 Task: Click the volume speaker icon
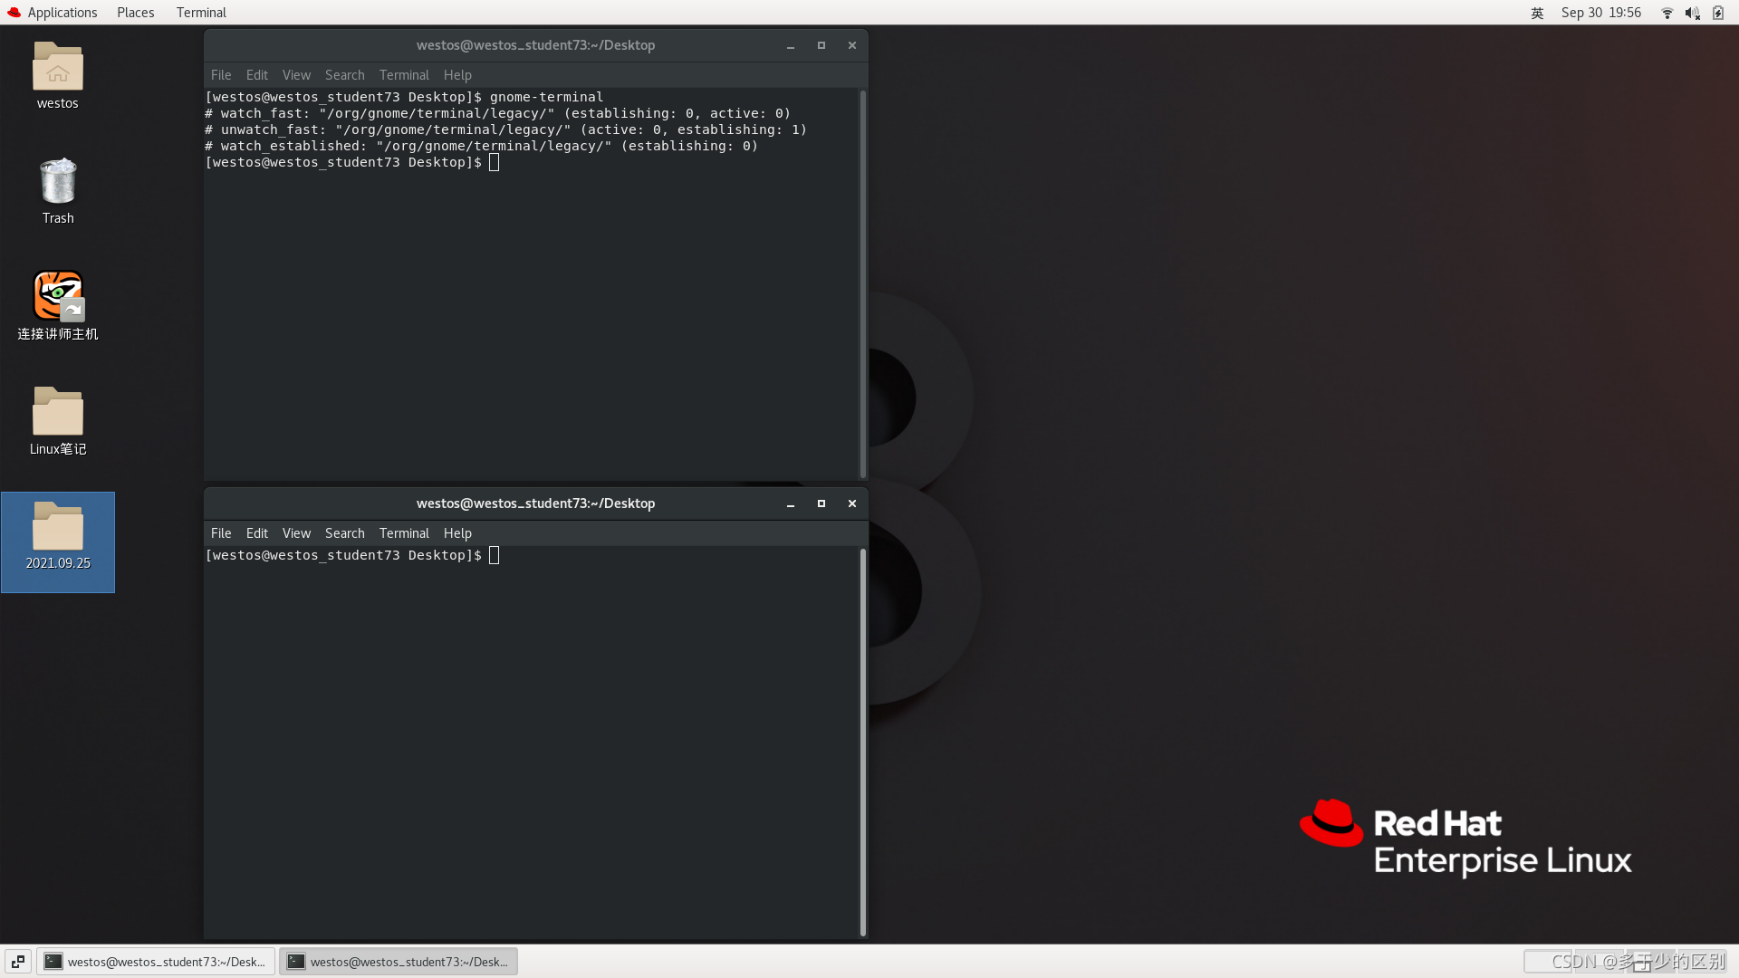1691,13
